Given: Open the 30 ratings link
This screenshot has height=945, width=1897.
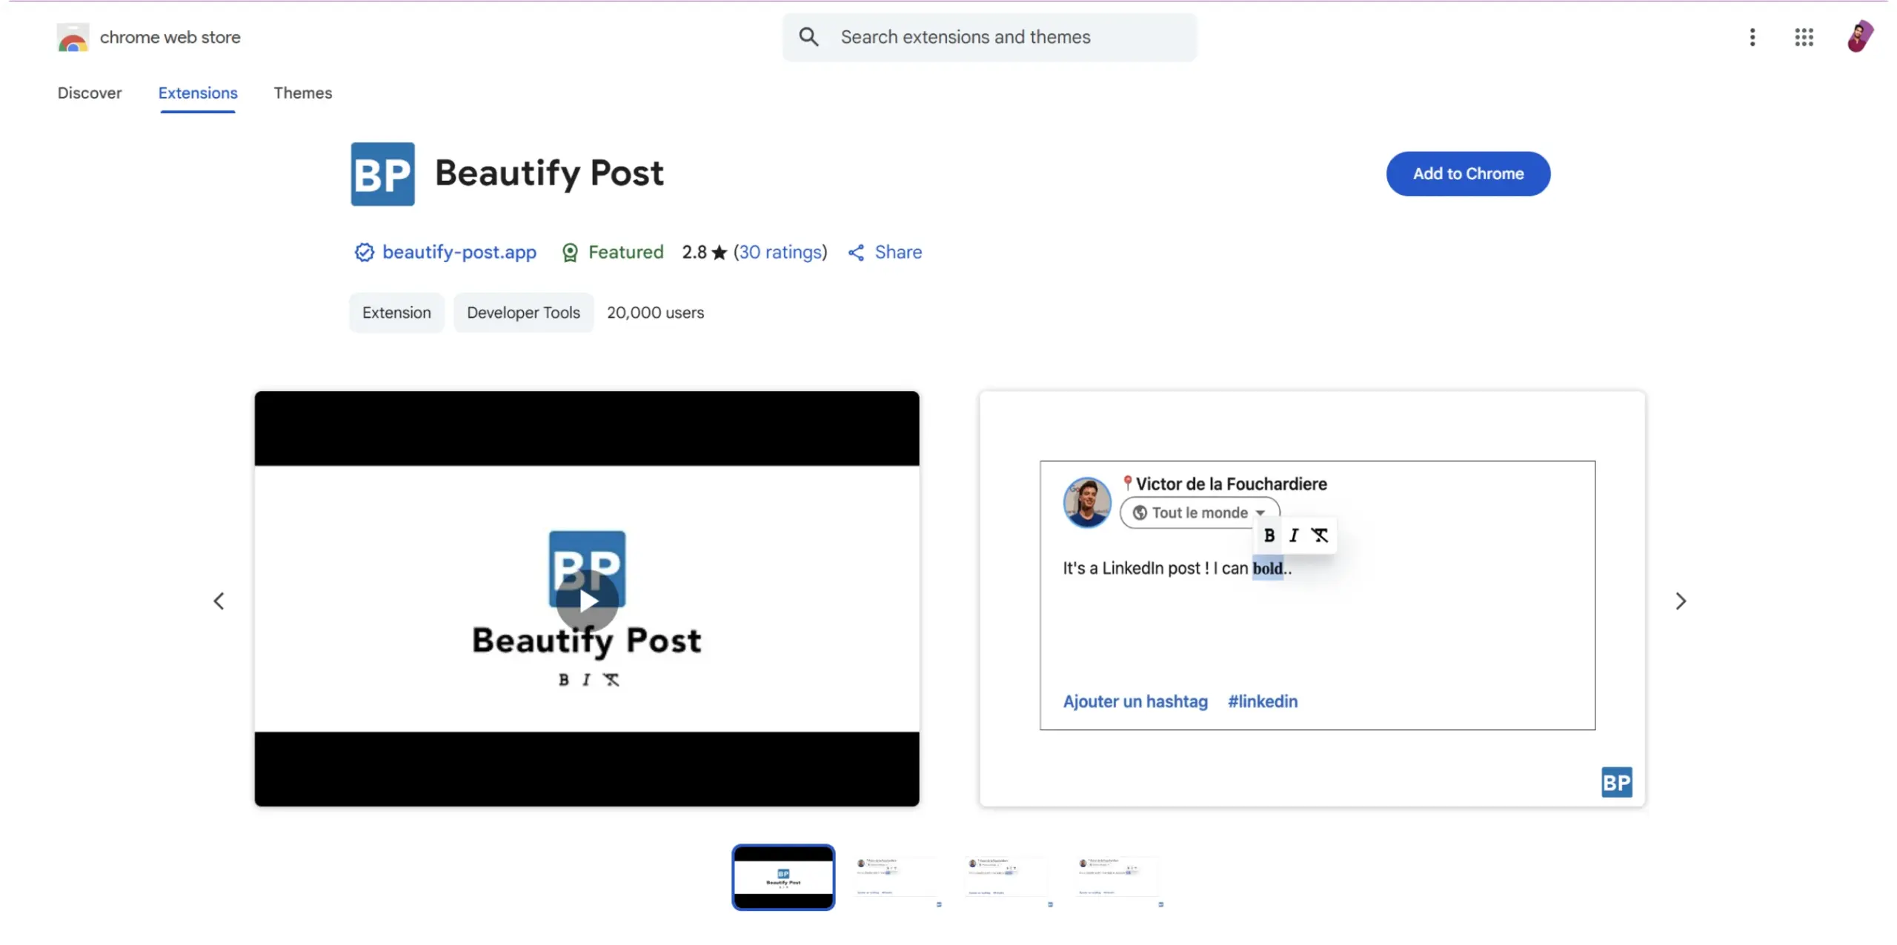Looking at the screenshot, I should [x=780, y=252].
